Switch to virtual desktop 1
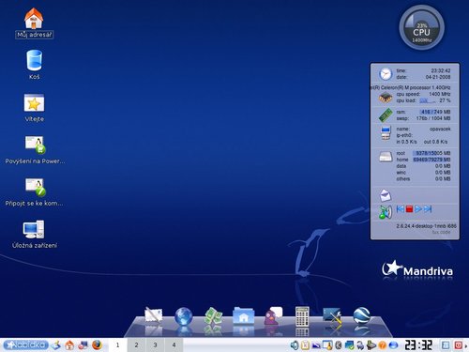This screenshot has height=352, width=469. point(118,345)
